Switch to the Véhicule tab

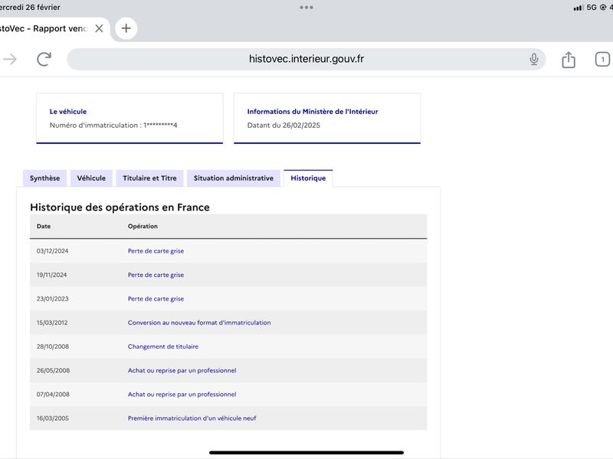tap(91, 178)
